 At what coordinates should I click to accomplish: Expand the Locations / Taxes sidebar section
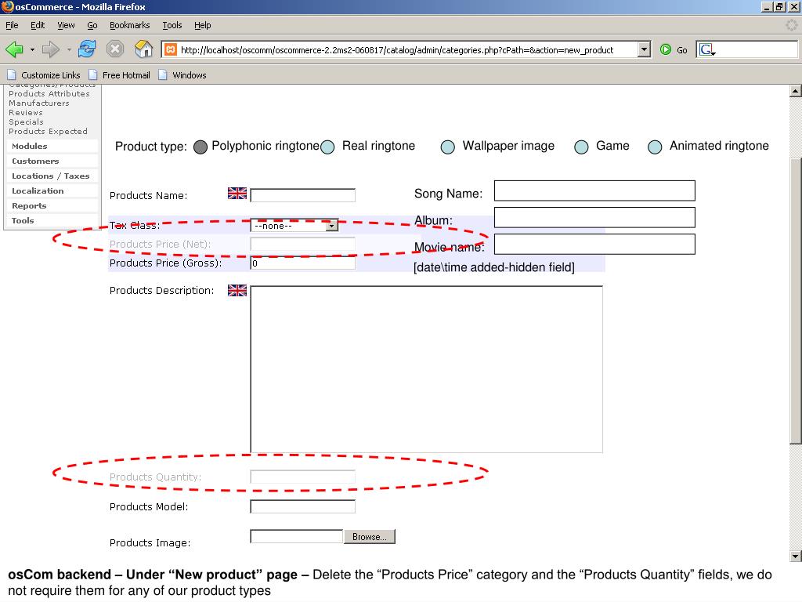pos(51,176)
